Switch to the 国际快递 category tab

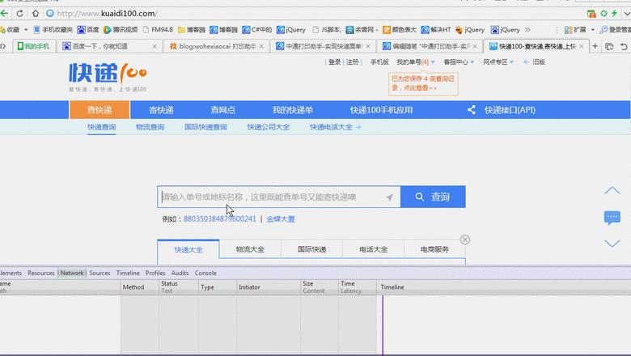[312, 249]
